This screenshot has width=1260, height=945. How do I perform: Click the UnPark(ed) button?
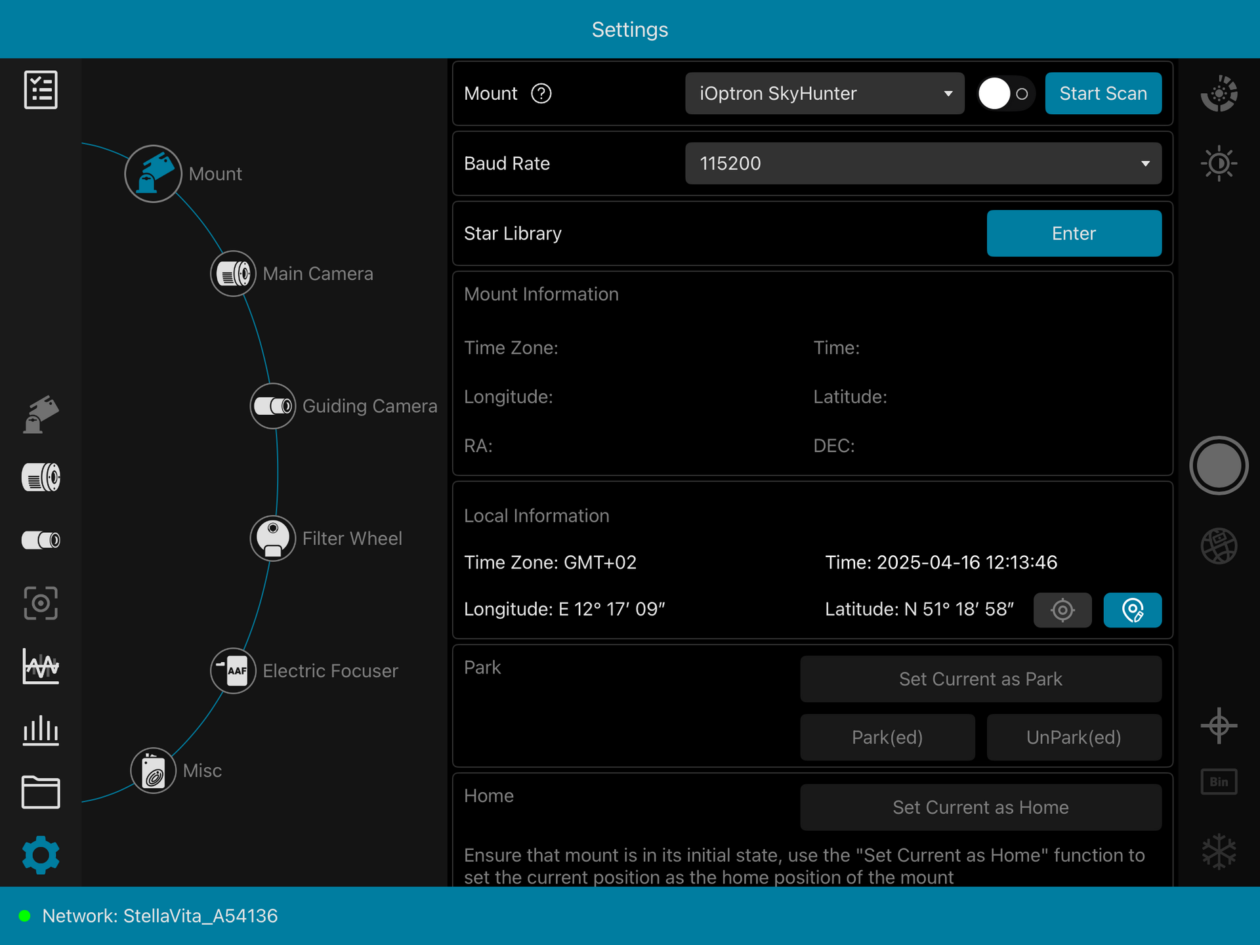[x=1074, y=738]
